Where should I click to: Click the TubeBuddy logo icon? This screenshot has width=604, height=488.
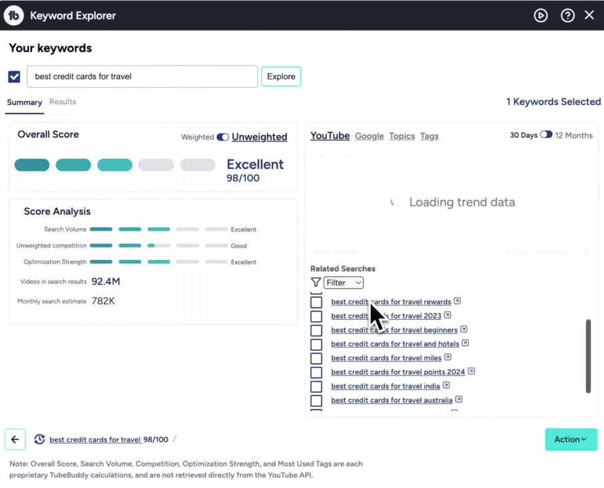[14, 15]
